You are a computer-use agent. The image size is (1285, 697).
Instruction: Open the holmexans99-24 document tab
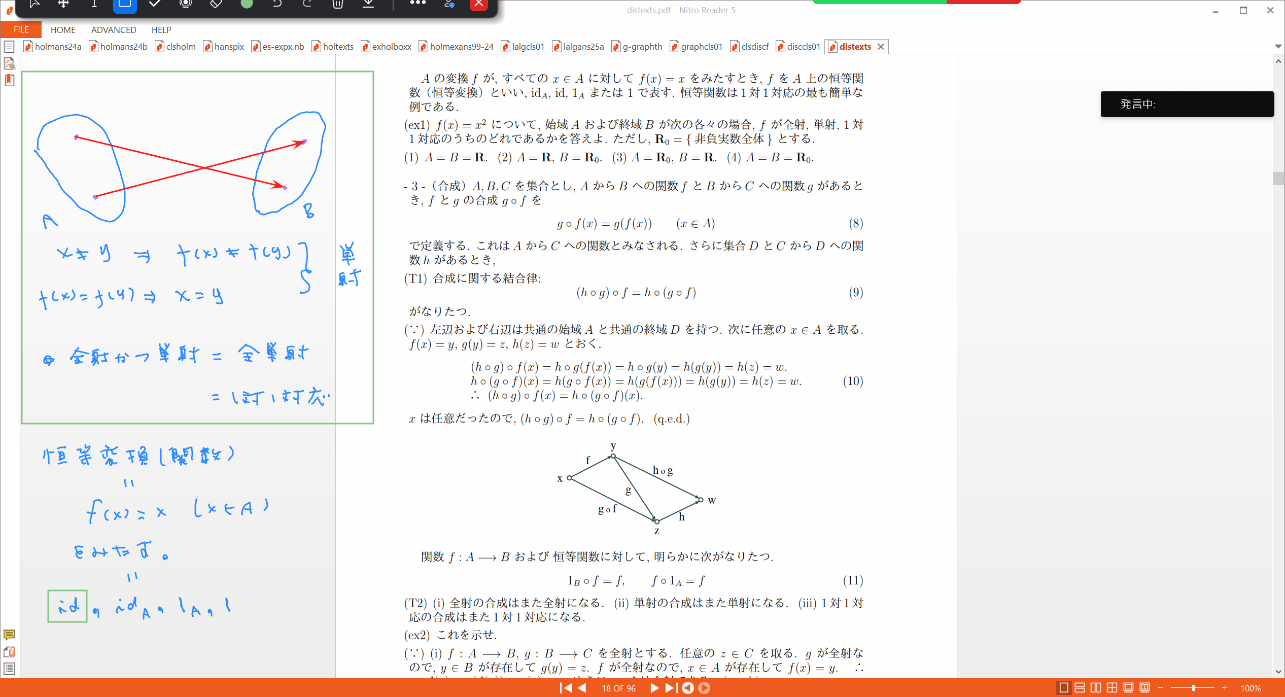pos(457,47)
